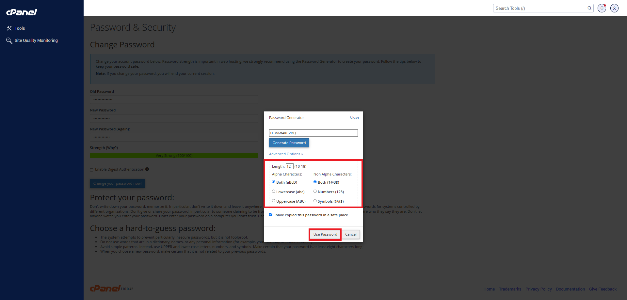Close the Password Generator dialog via Close link
The image size is (627, 300).
point(354,117)
